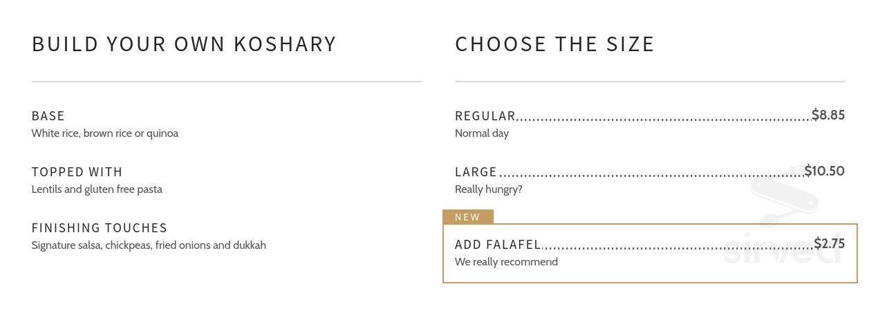Click the Build Your Own Koshary heading
The image size is (878, 309).
[x=184, y=44]
